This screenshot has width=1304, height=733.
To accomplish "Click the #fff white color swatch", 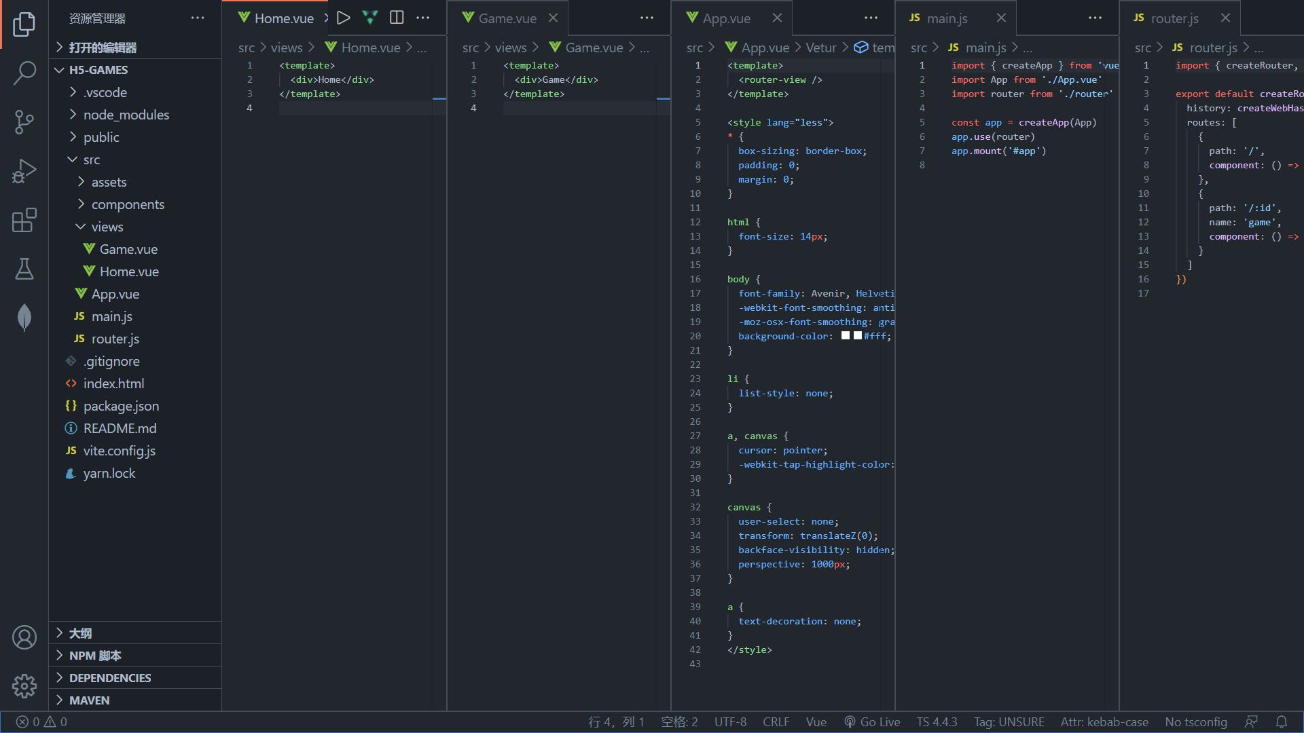I will click(857, 336).
